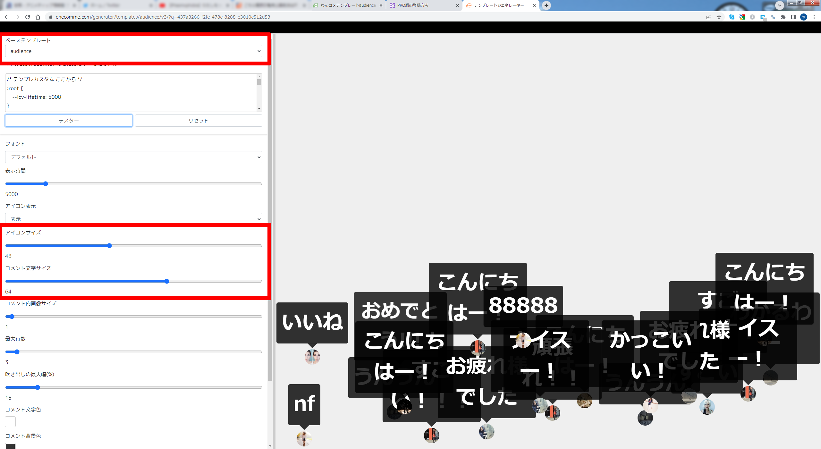821x449 pixels.
Task: Click the chain link extension icon
Action: coord(773,17)
